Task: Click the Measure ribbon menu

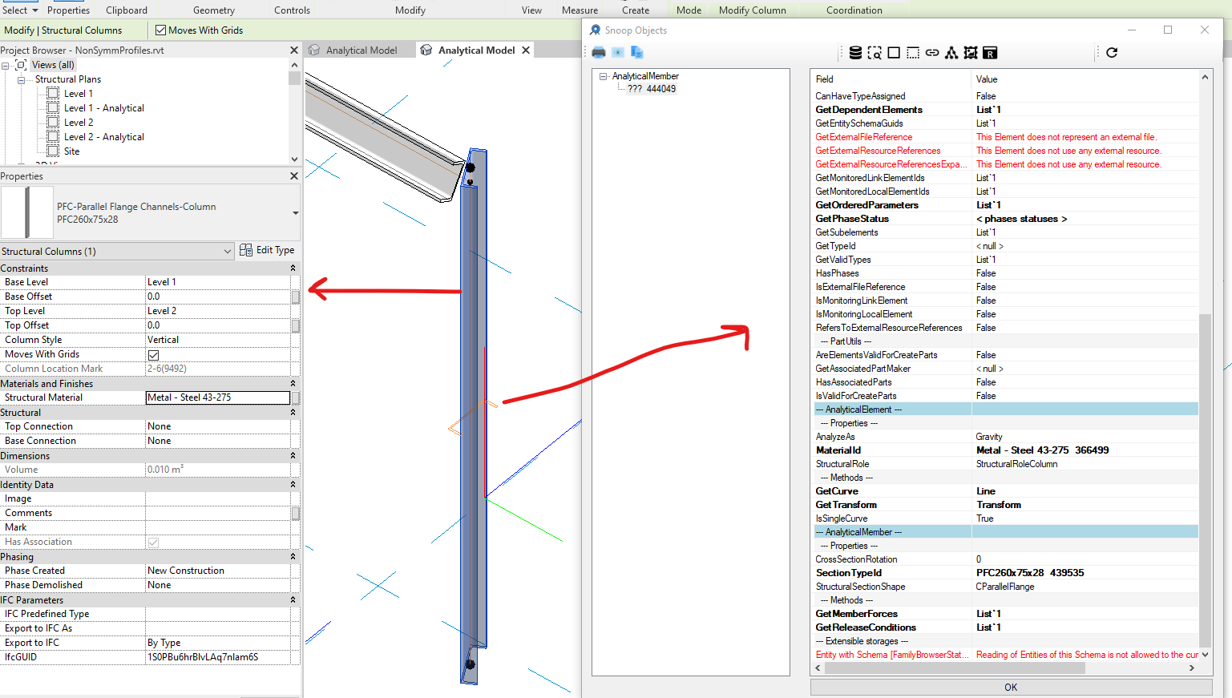Action: tap(580, 10)
